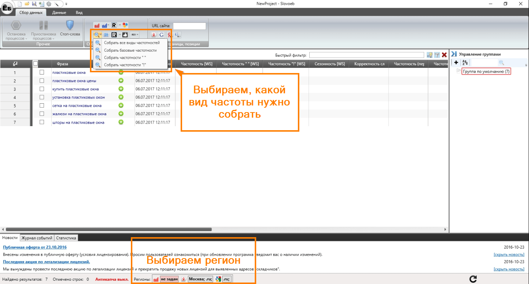The height and width of the screenshot is (284, 529).
Task: Click Быстрый фильтр input field
Action: point(366,55)
